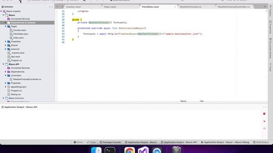The height and width of the screenshot is (153, 273).
Task: Click the Controllers folder icon
Action: point(9,76)
